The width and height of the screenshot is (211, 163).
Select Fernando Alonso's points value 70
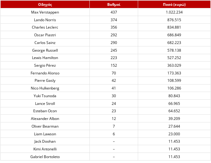point(114,73)
